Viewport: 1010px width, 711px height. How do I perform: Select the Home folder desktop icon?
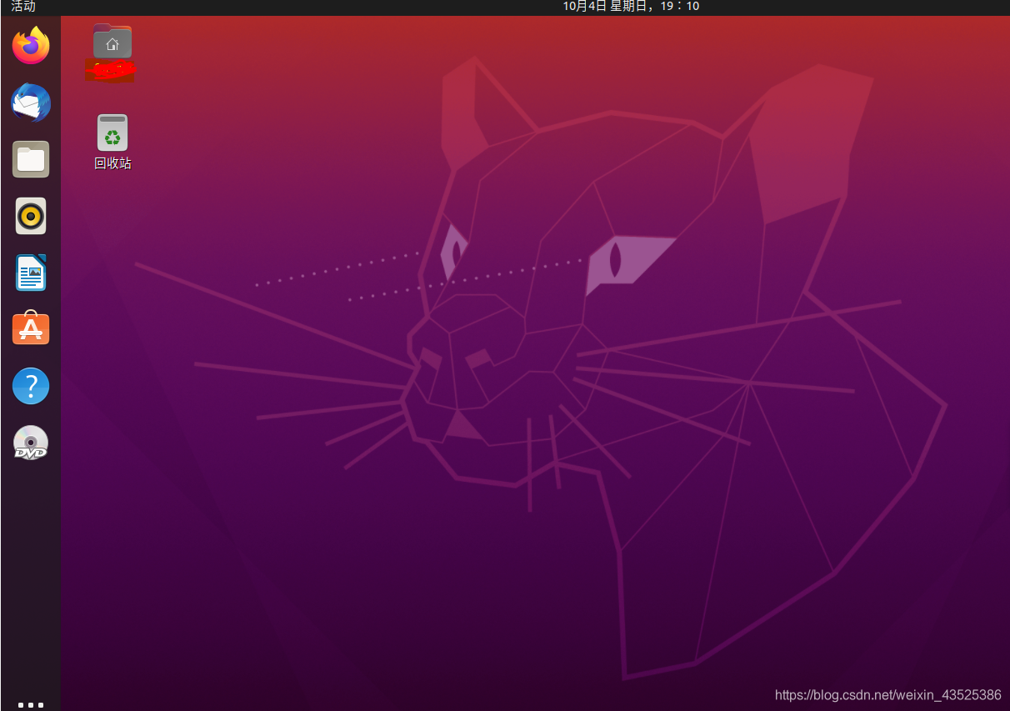(112, 42)
